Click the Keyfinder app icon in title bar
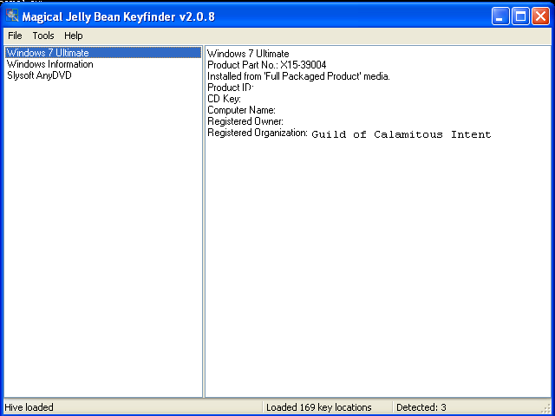The height and width of the screenshot is (416, 555). (12, 16)
